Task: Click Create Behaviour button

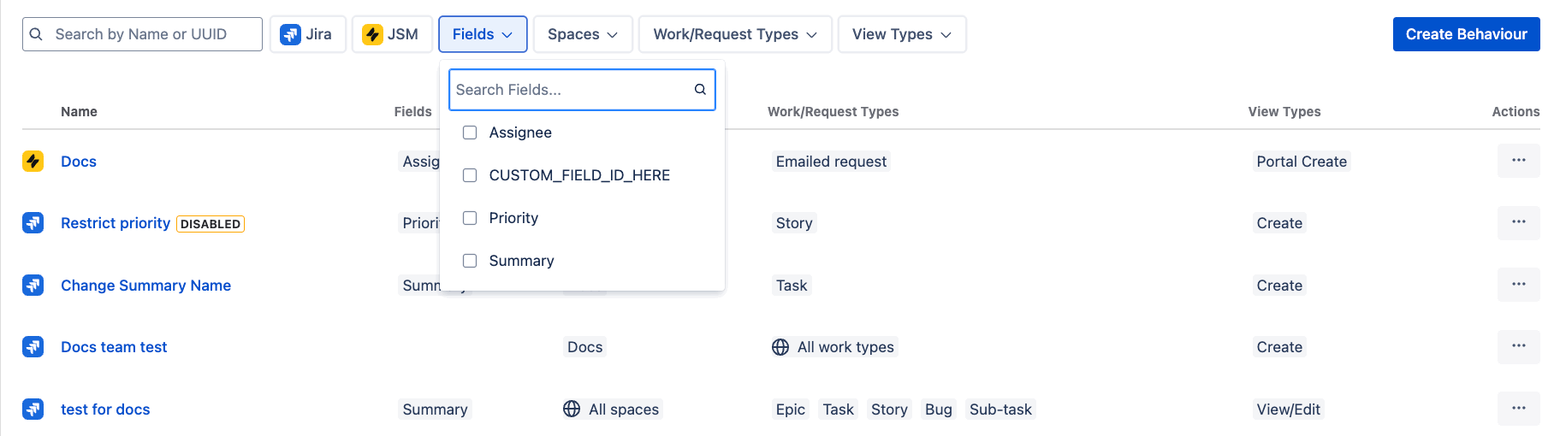Action: click(1466, 34)
